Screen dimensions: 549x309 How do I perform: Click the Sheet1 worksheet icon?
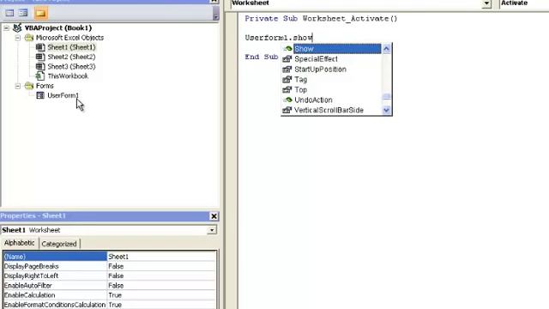[40, 47]
